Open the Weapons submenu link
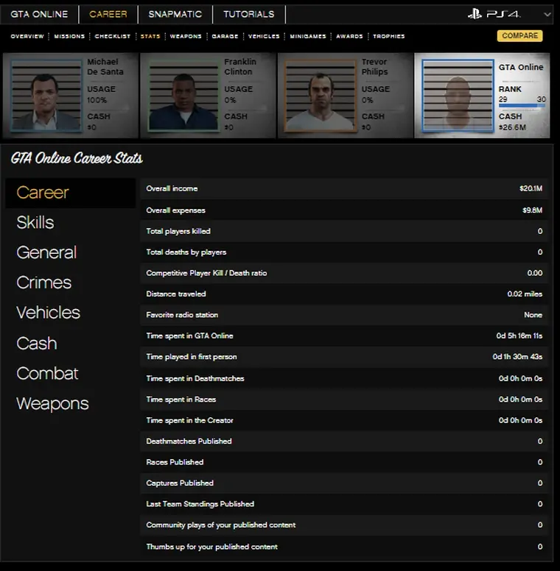Screen dimensions: 560x571 [x=186, y=36]
